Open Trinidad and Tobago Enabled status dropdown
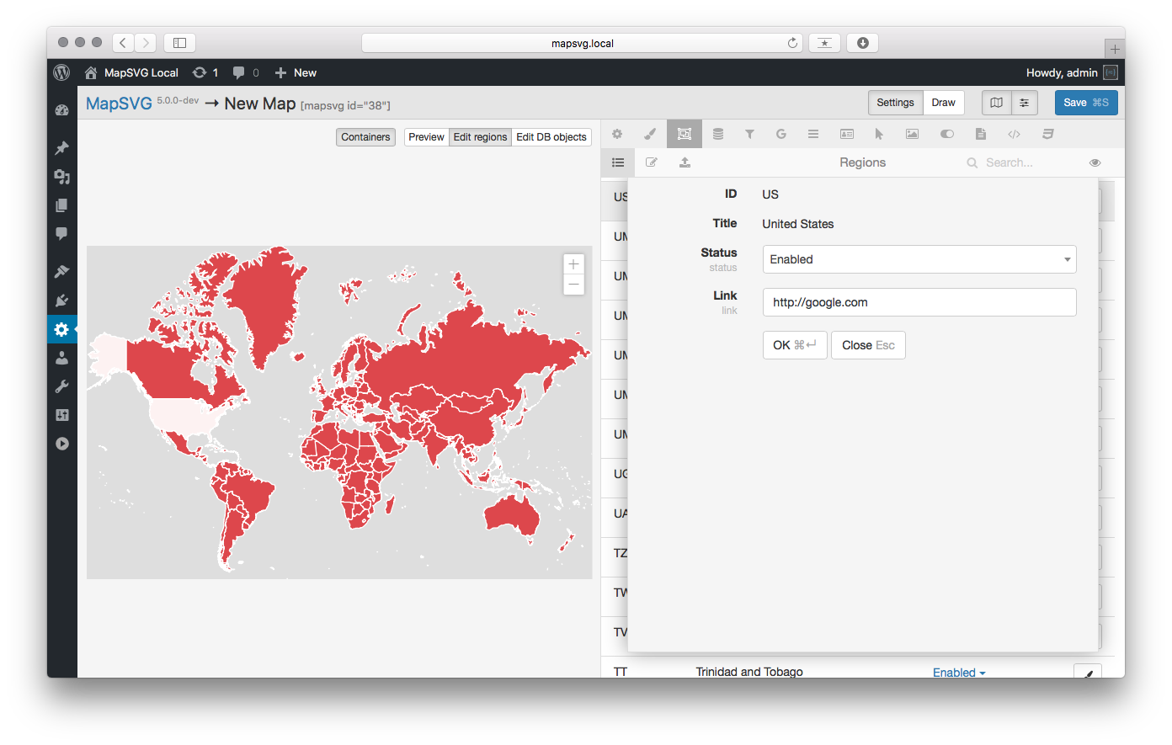Viewport: 1172px width, 745px height. pyautogui.click(x=959, y=672)
